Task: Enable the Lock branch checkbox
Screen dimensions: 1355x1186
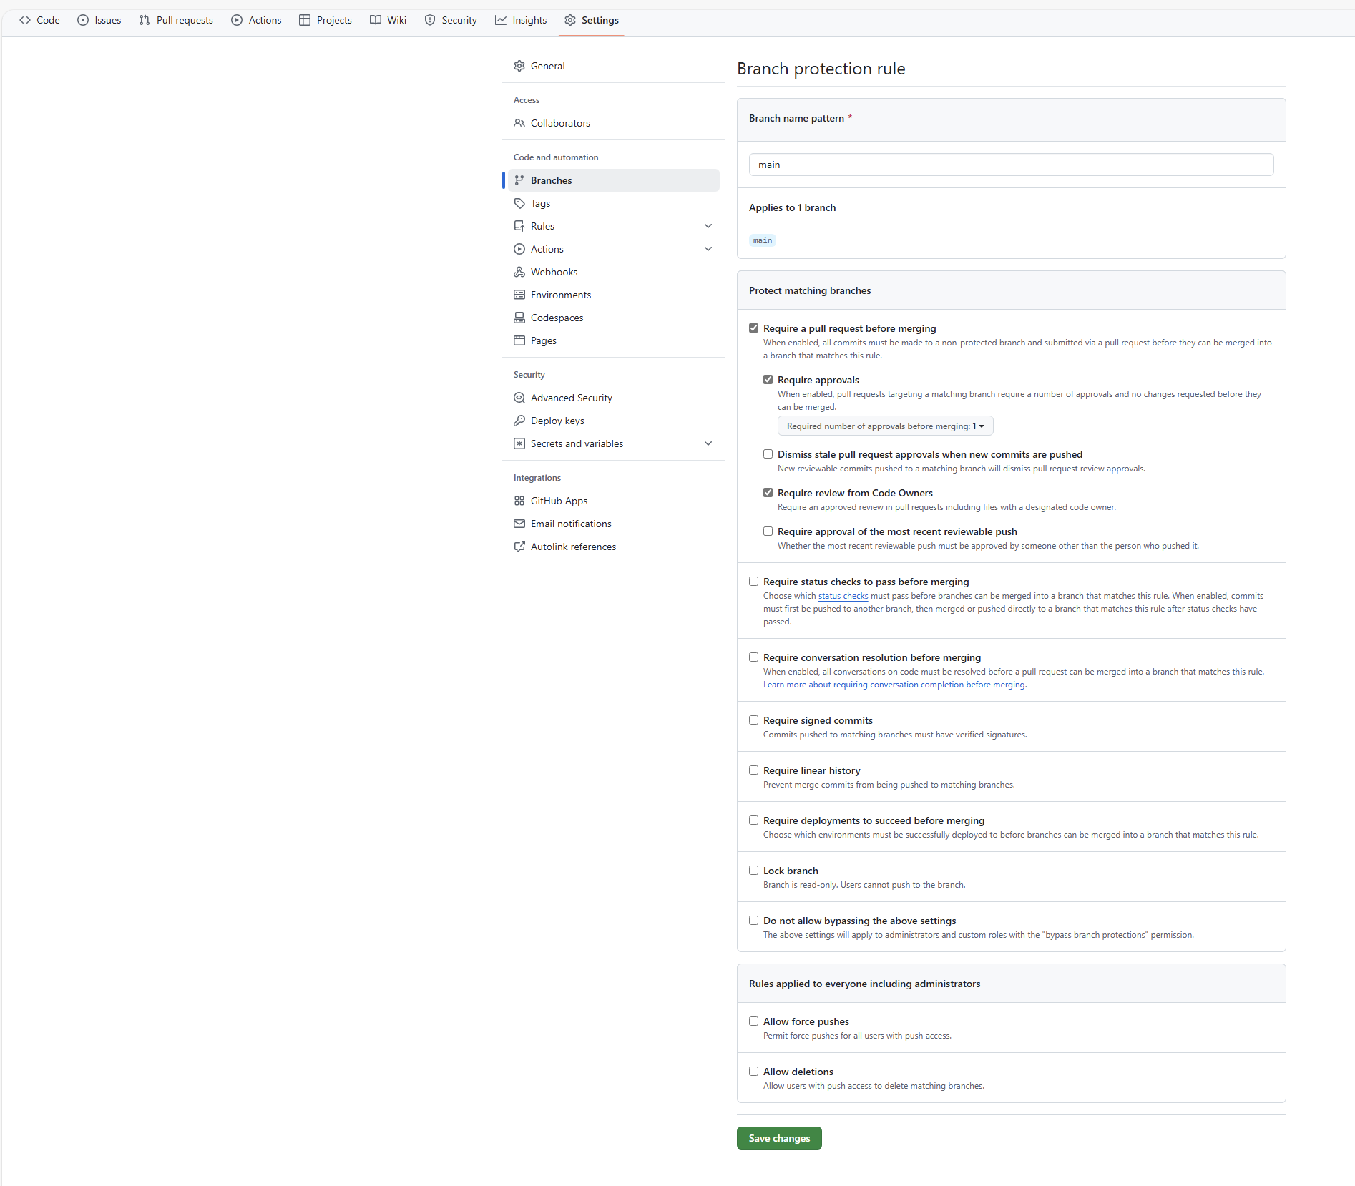Action: tap(753, 871)
